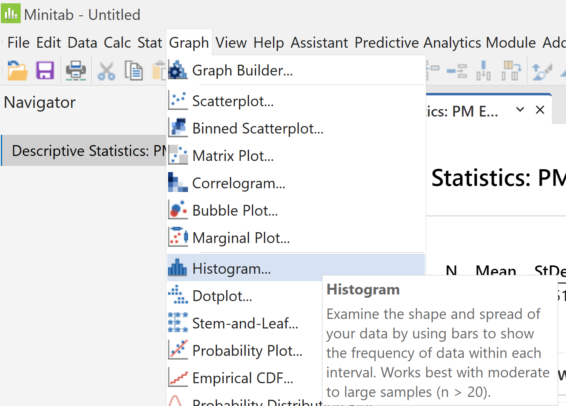Open the Edit menu
The width and height of the screenshot is (566, 406).
49,43
